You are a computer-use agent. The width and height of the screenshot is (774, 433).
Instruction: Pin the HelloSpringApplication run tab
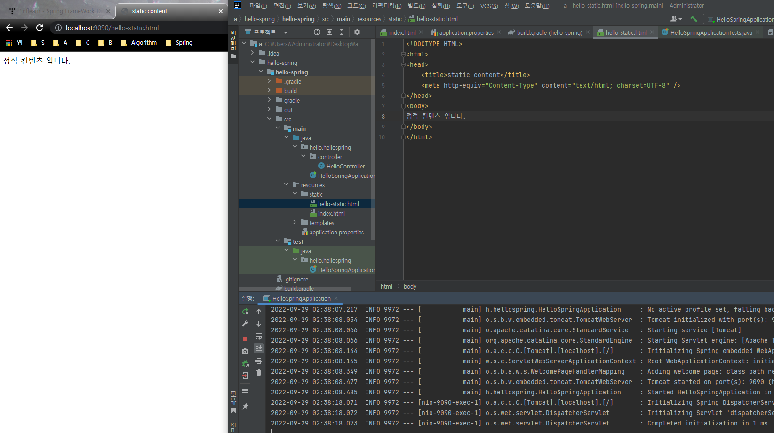coord(245,407)
